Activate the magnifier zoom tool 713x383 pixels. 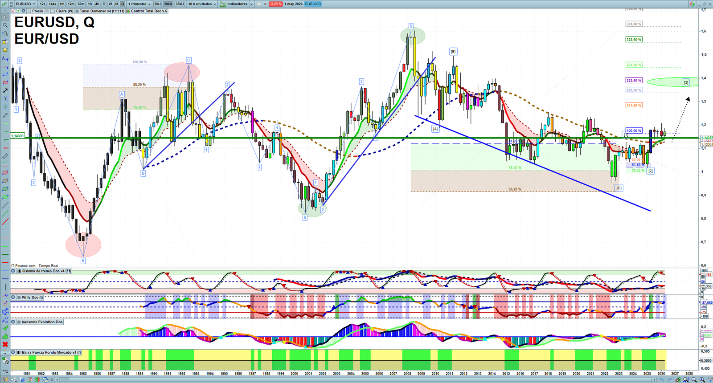(x=5, y=25)
